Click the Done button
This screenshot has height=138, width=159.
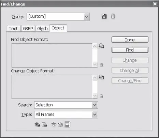pyautogui.click(x=130, y=40)
